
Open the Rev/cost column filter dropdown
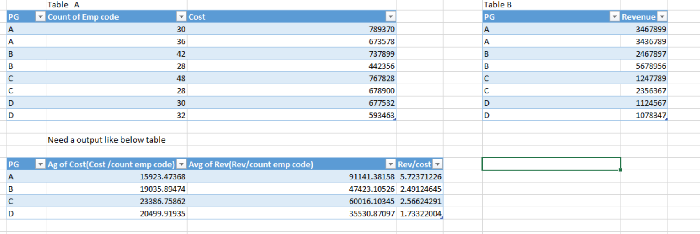click(438, 164)
